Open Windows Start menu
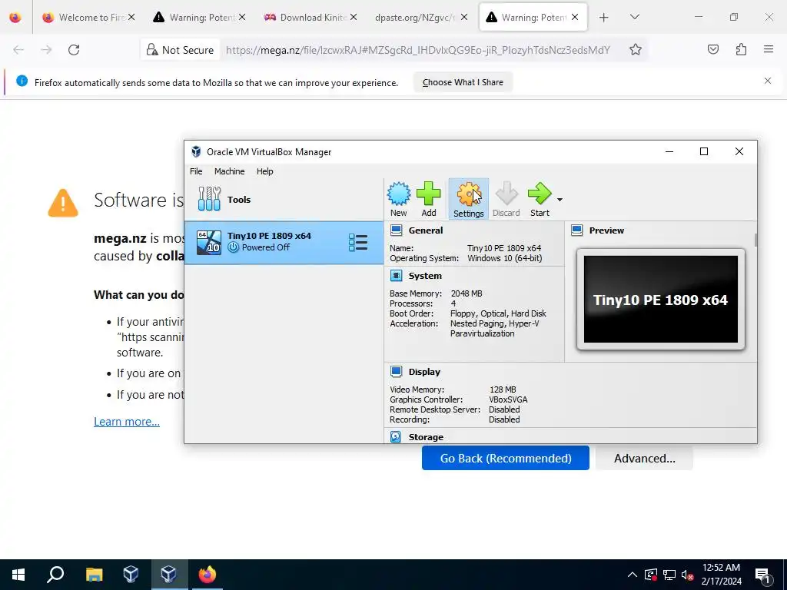Viewport: 787px width, 590px height. point(18,575)
